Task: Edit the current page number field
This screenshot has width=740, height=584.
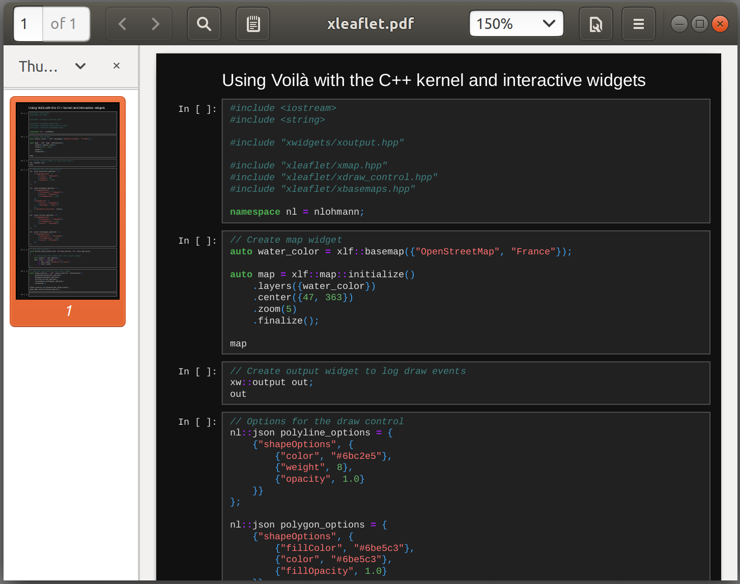Action: [28, 24]
